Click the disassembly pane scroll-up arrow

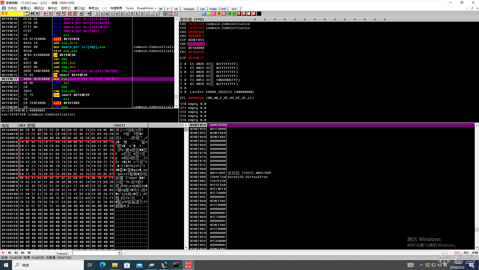click(x=176, y=19)
